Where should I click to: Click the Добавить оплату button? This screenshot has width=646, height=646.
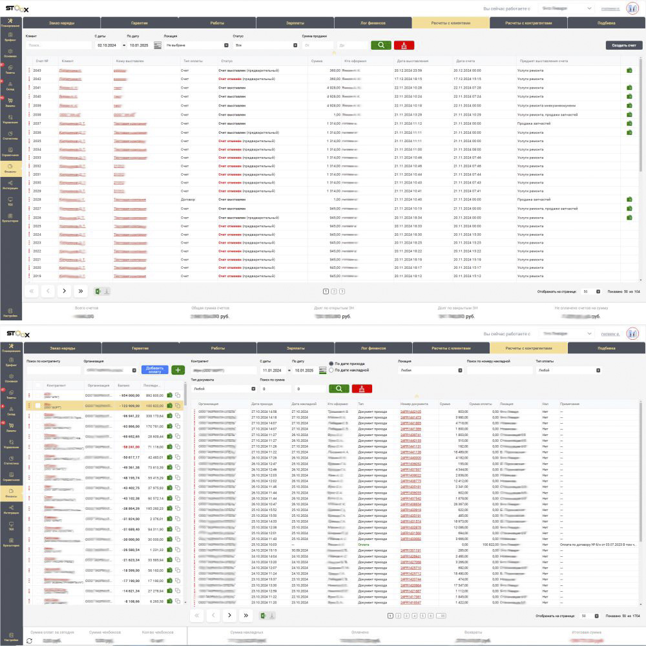coord(154,370)
